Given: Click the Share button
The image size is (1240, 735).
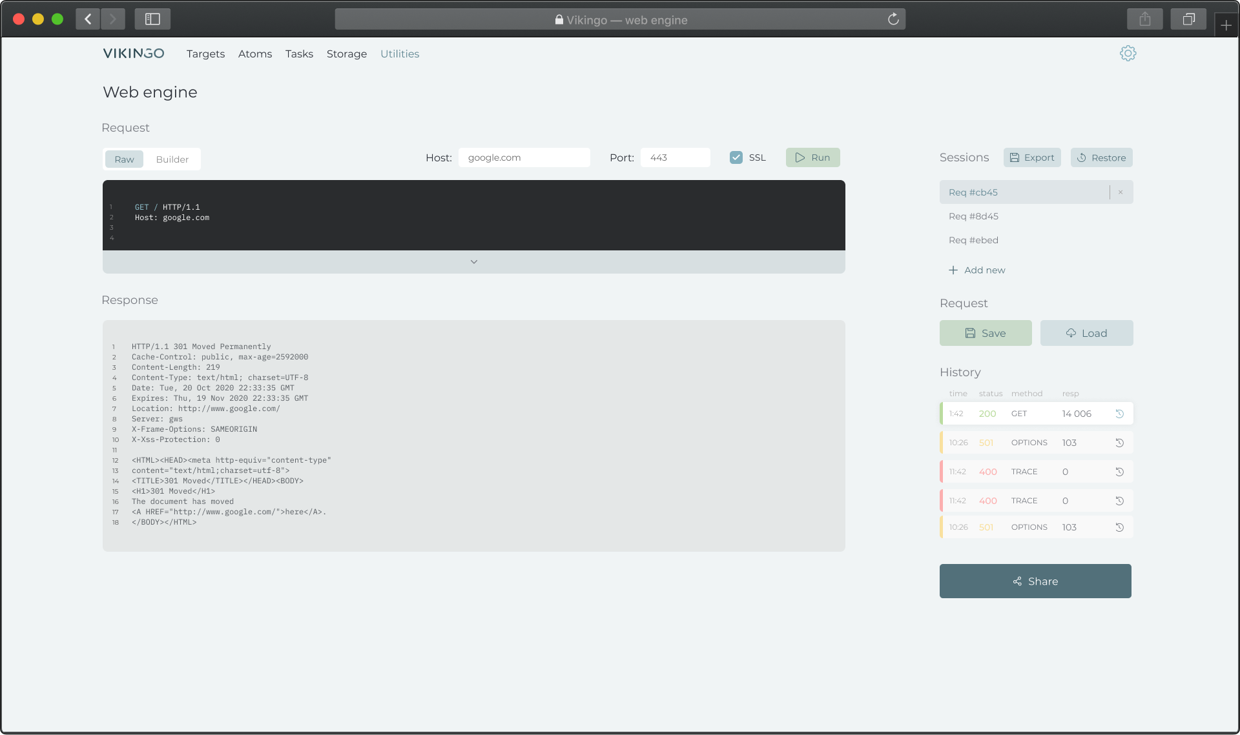Looking at the screenshot, I should point(1035,581).
